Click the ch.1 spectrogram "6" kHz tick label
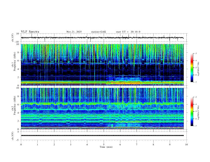This screenshot has width=210, height=162. pyautogui.click(x=18, y=61)
